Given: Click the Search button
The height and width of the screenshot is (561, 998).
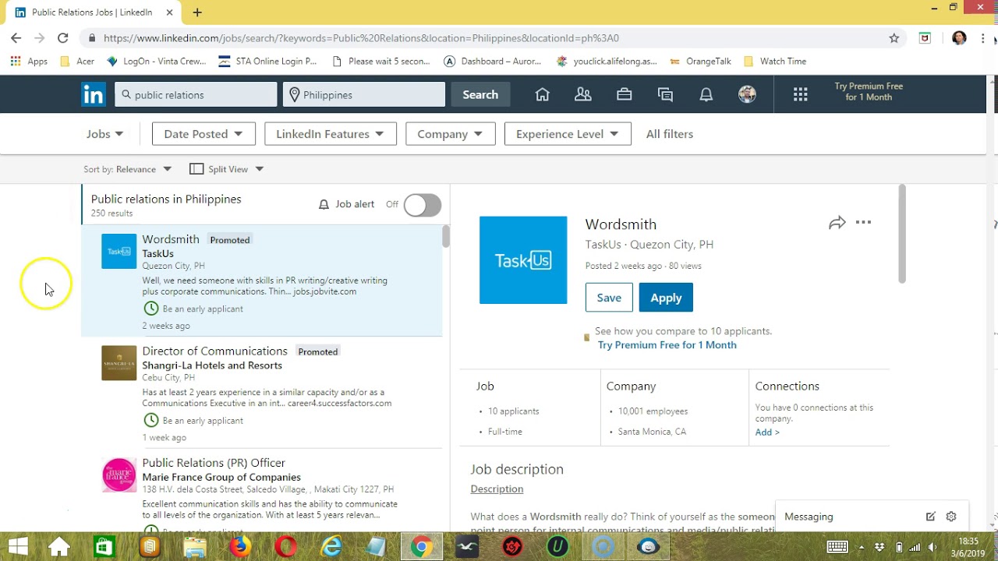Looking at the screenshot, I should pos(480,94).
